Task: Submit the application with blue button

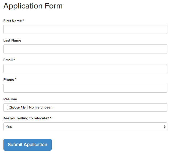Action: [27, 145]
